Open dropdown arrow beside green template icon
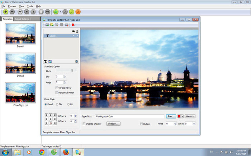The height and width of the screenshot is (156, 251). [x=61, y=11]
